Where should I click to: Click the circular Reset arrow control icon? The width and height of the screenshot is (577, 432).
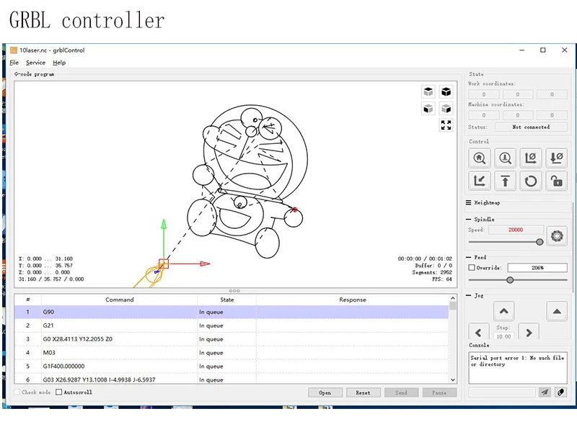pyautogui.click(x=530, y=181)
